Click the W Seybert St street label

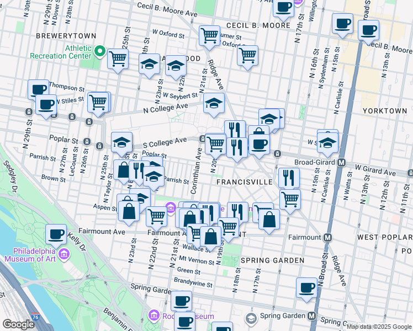[x=180, y=95]
